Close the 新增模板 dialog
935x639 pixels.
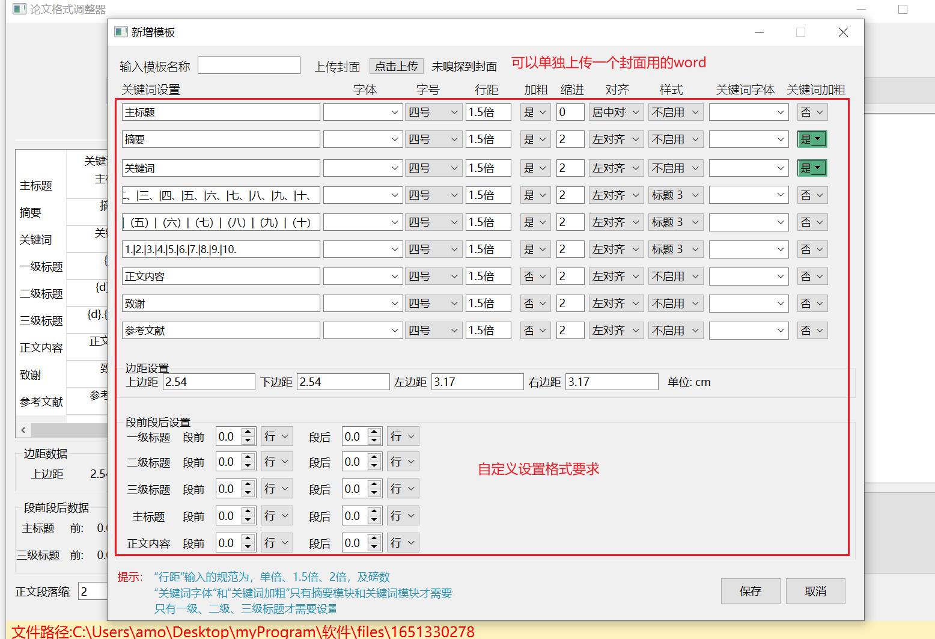pyautogui.click(x=843, y=32)
